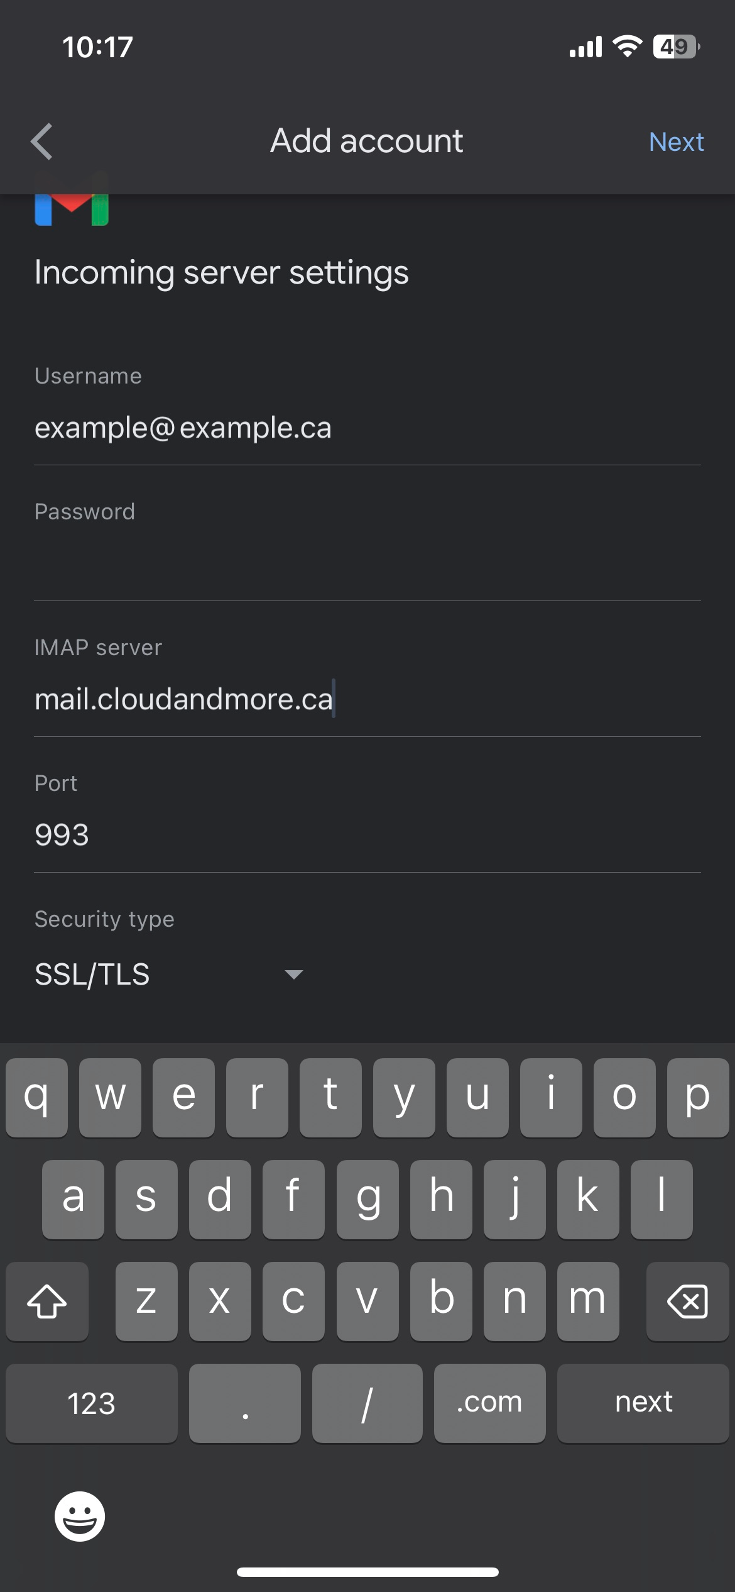
Task: Tap the dropdown arrow beside SSL/TLS
Action: click(x=294, y=975)
